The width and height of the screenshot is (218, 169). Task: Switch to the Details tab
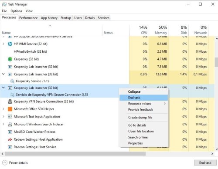[90, 18]
